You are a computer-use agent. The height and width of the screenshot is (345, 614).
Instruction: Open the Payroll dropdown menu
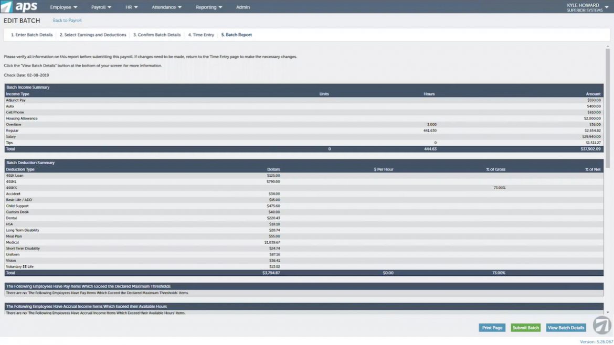coord(101,7)
